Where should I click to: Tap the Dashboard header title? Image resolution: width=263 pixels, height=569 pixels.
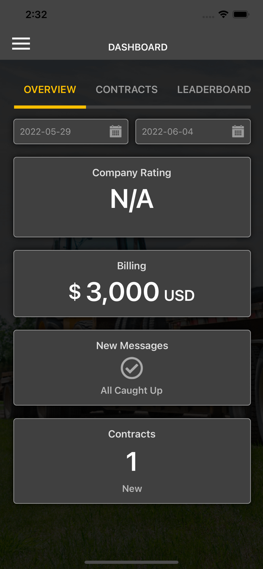tap(138, 47)
